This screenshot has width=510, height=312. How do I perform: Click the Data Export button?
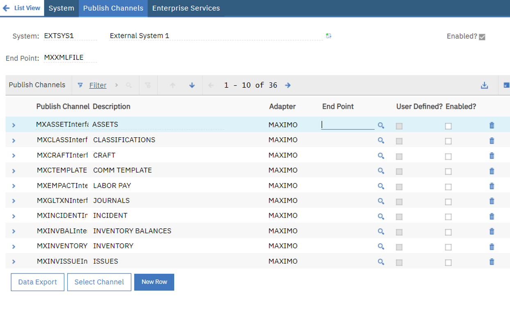[37, 282]
